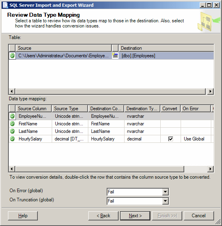The height and width of the screenshot is (226, 222).
Task: Click the Destination Type column header
Action: point(142,109)
